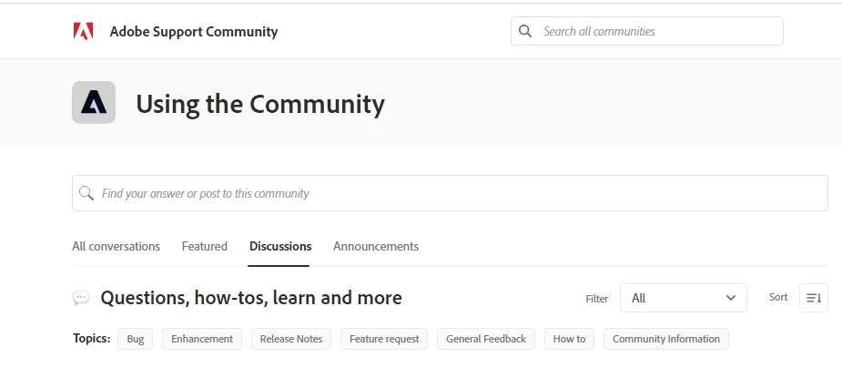Click the Using the Community avatar icon

click(x=94, y=103)
